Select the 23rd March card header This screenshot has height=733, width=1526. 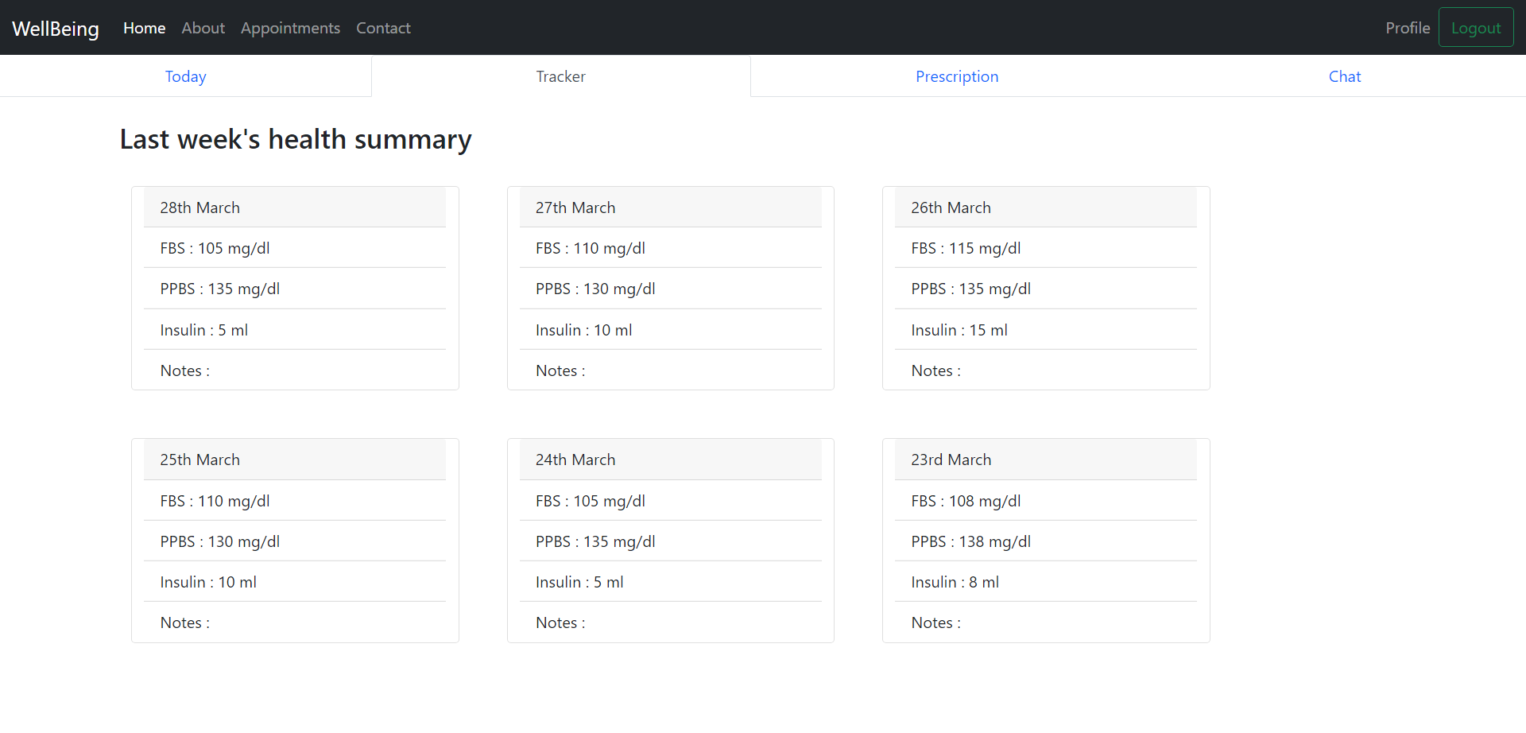click(x=1046, y=460)
